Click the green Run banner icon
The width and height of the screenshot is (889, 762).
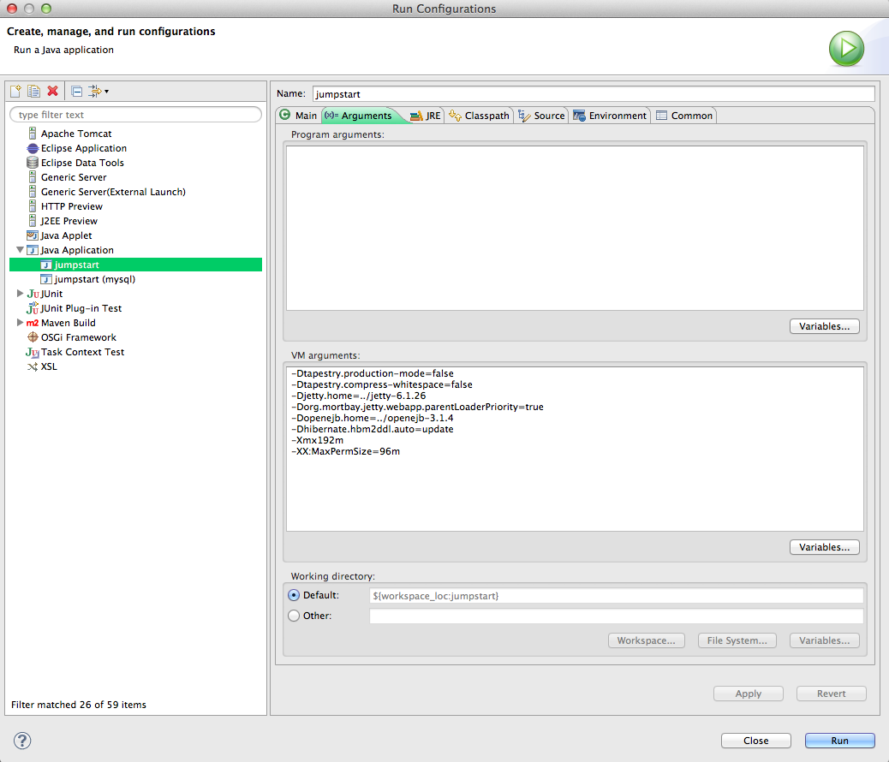click(x=846, y=48)
